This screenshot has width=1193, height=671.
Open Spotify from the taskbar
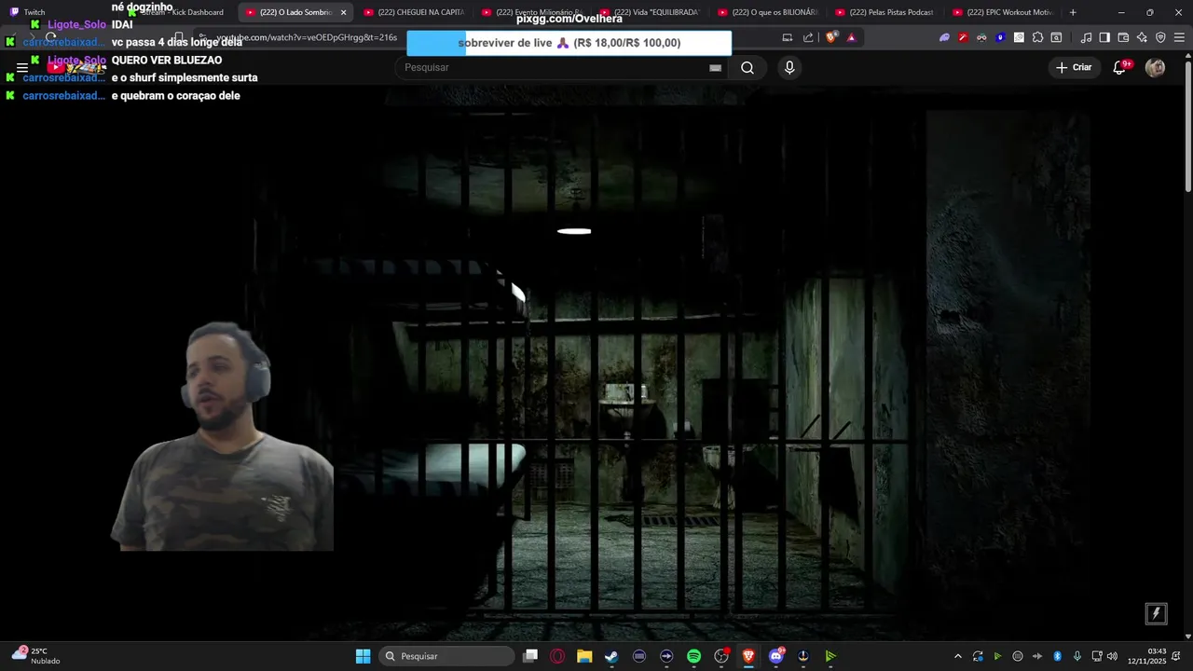(693, 656)
